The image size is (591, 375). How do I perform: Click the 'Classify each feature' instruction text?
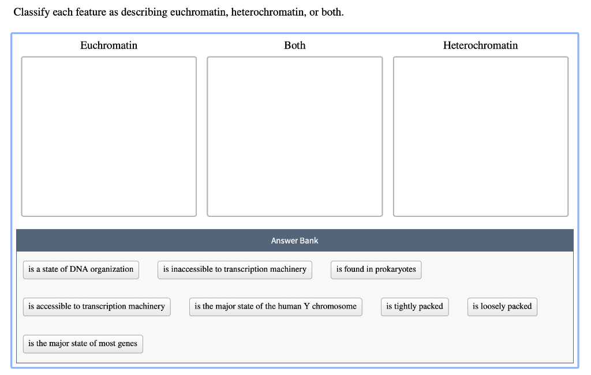(179, 13)
